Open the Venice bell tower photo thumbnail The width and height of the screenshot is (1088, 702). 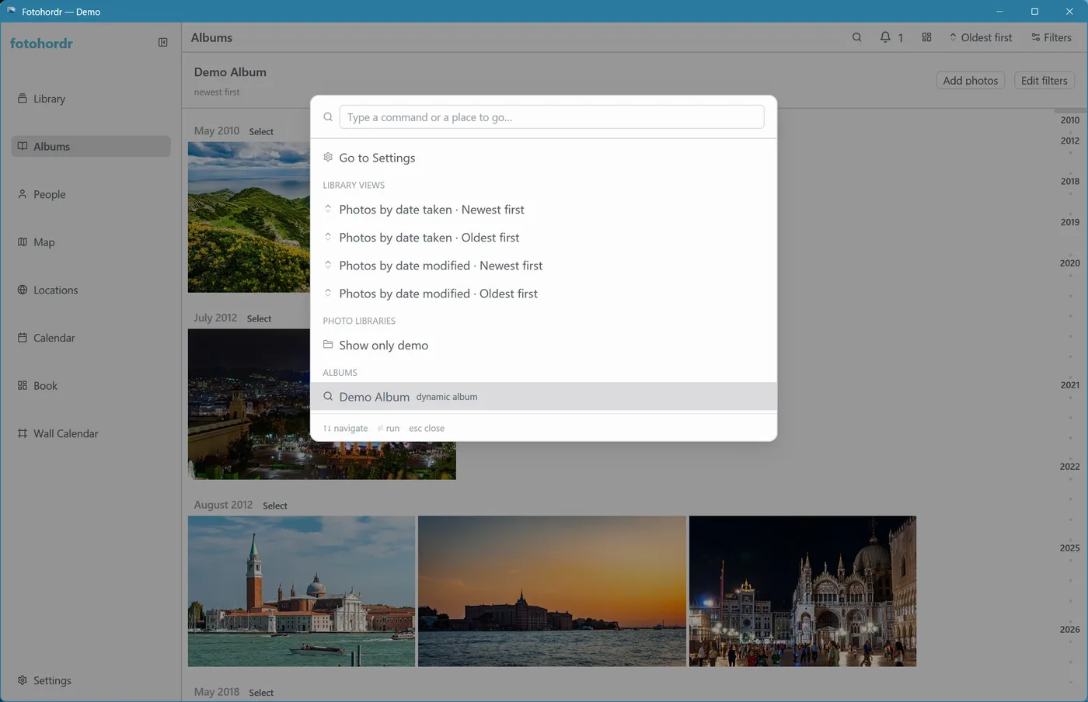302,591
